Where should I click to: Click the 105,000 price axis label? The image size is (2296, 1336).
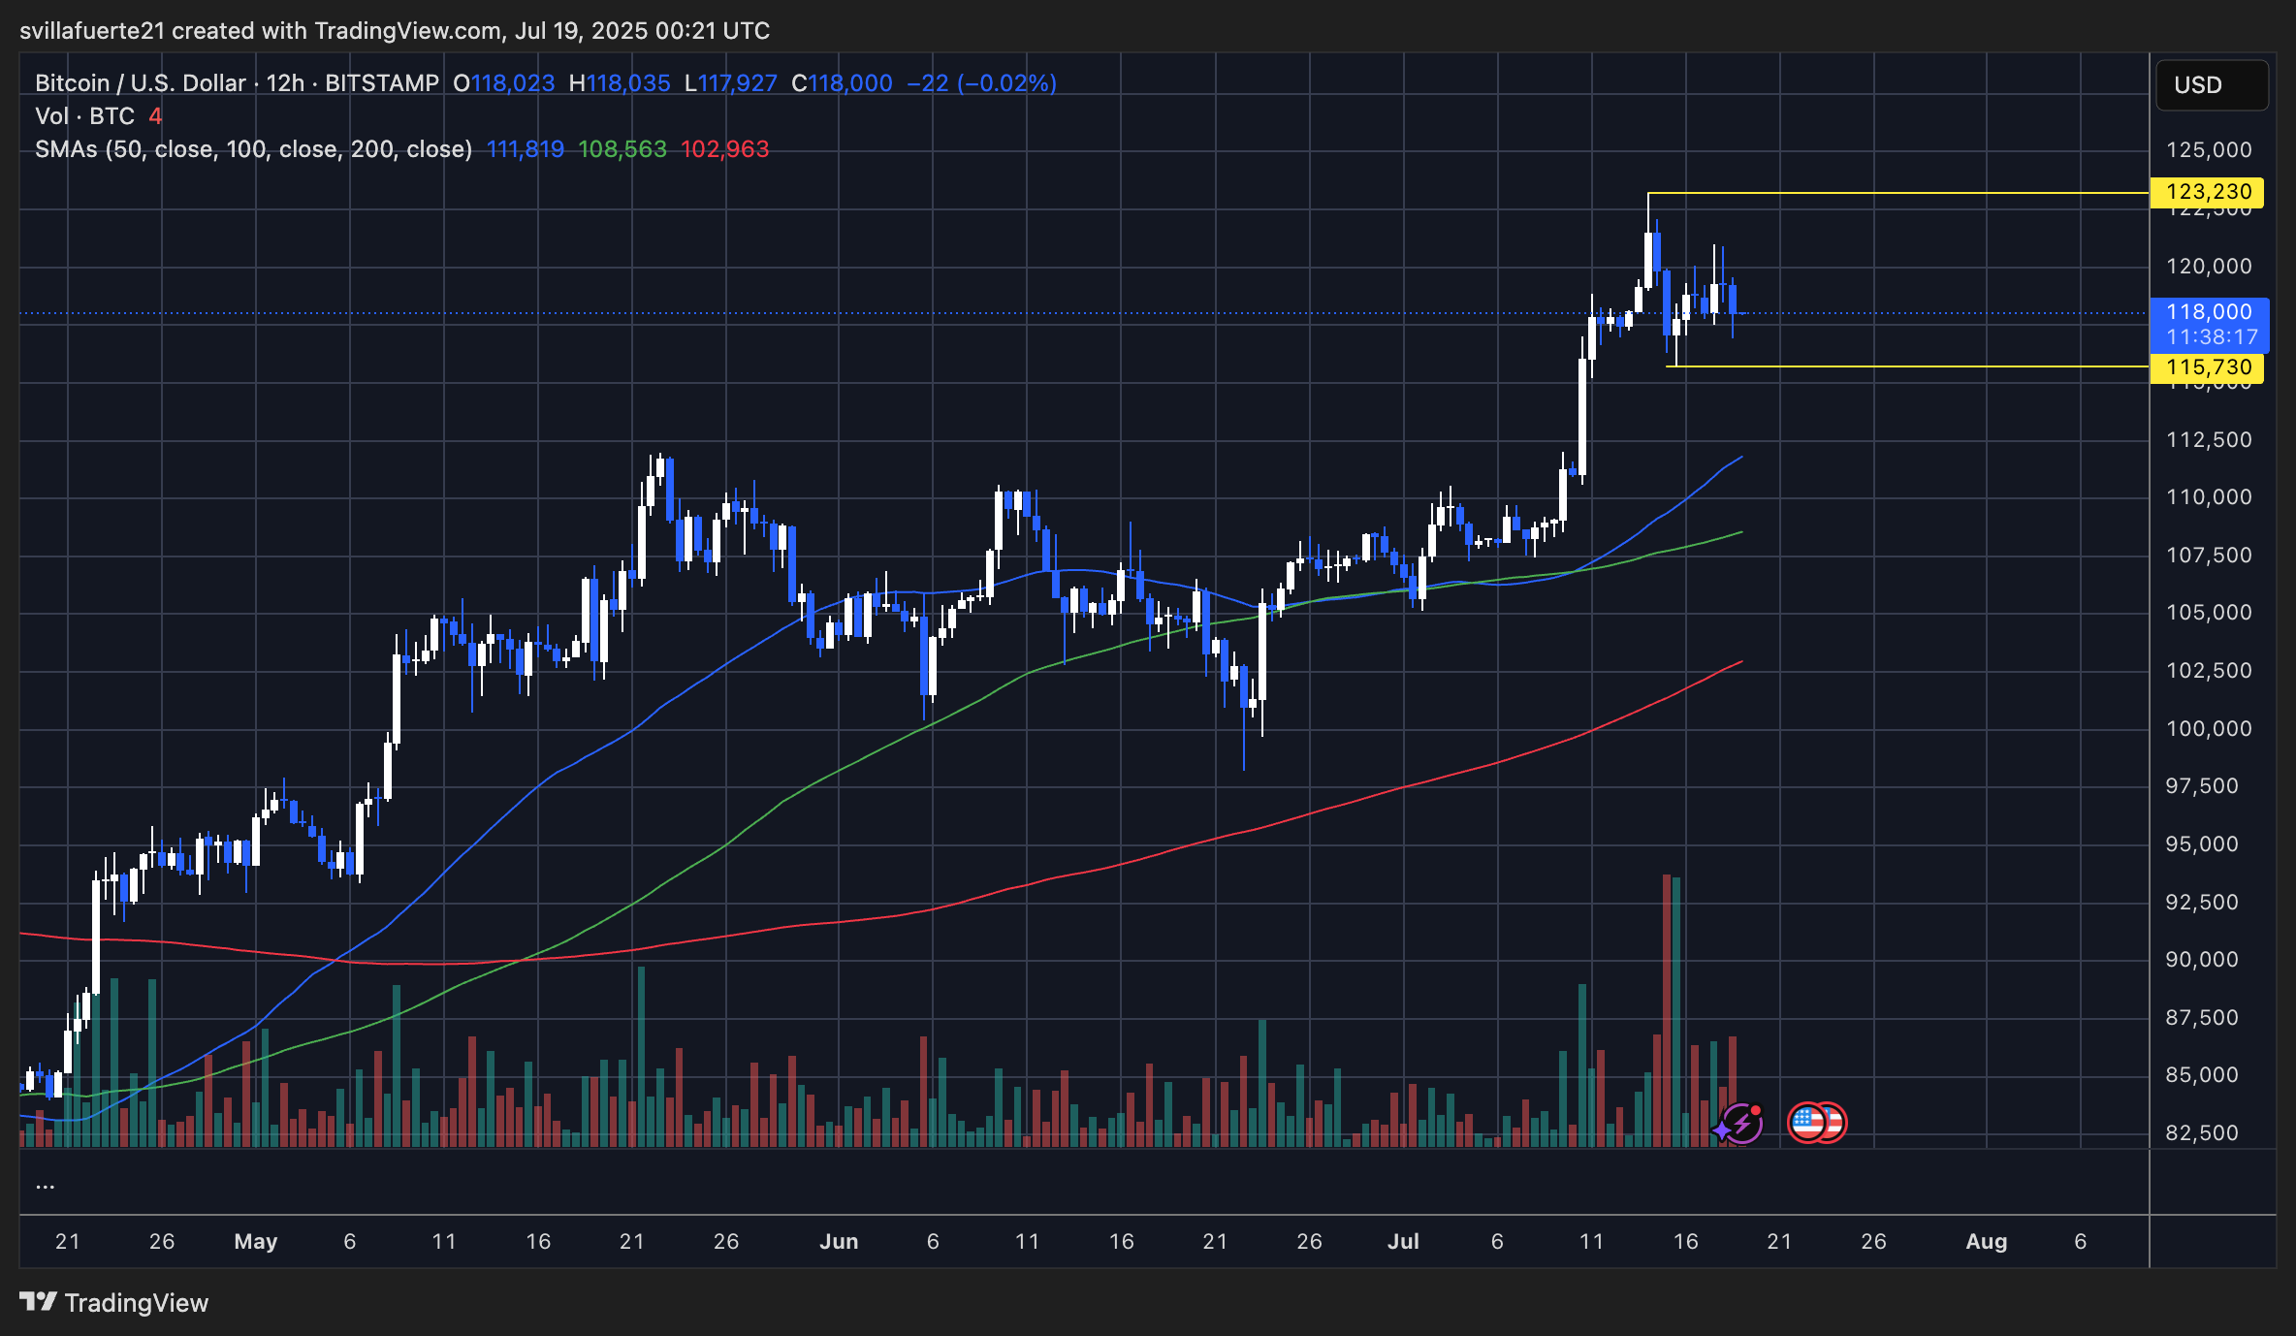click(2209, 612)
